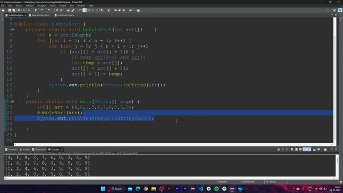Switch to the SelectionSort.java editor tab
Viewport: 343px width, 193px height.
click(x=39, y=15)
